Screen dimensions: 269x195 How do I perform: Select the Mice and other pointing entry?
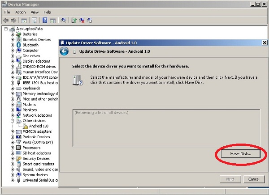click(x=40, y=99)
